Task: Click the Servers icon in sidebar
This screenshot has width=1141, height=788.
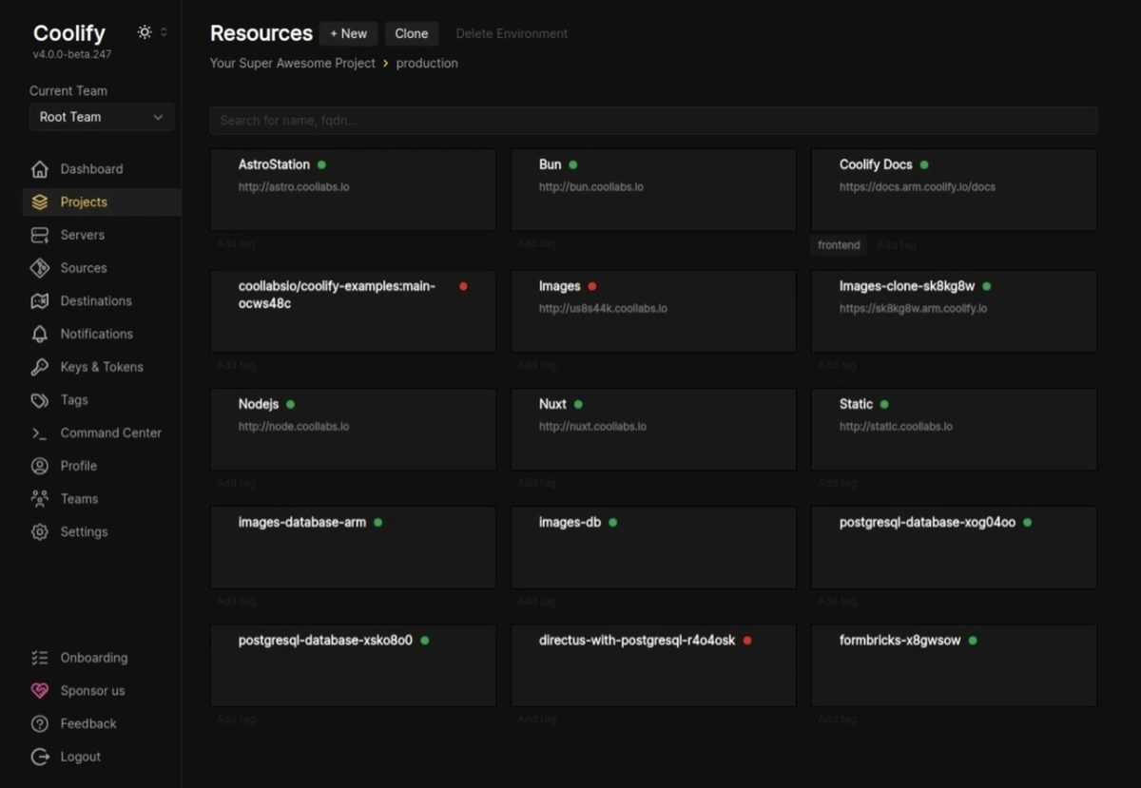Action: tap(40, 235)
